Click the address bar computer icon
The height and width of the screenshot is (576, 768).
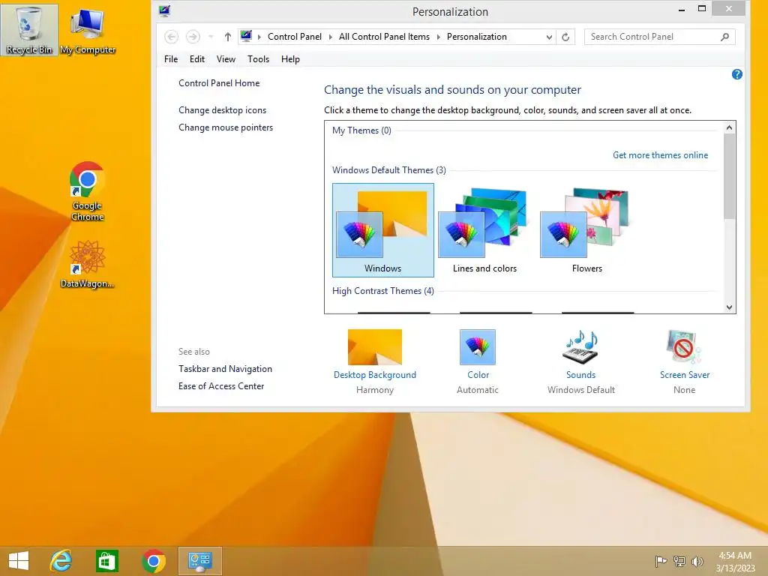tap(246, 36)
